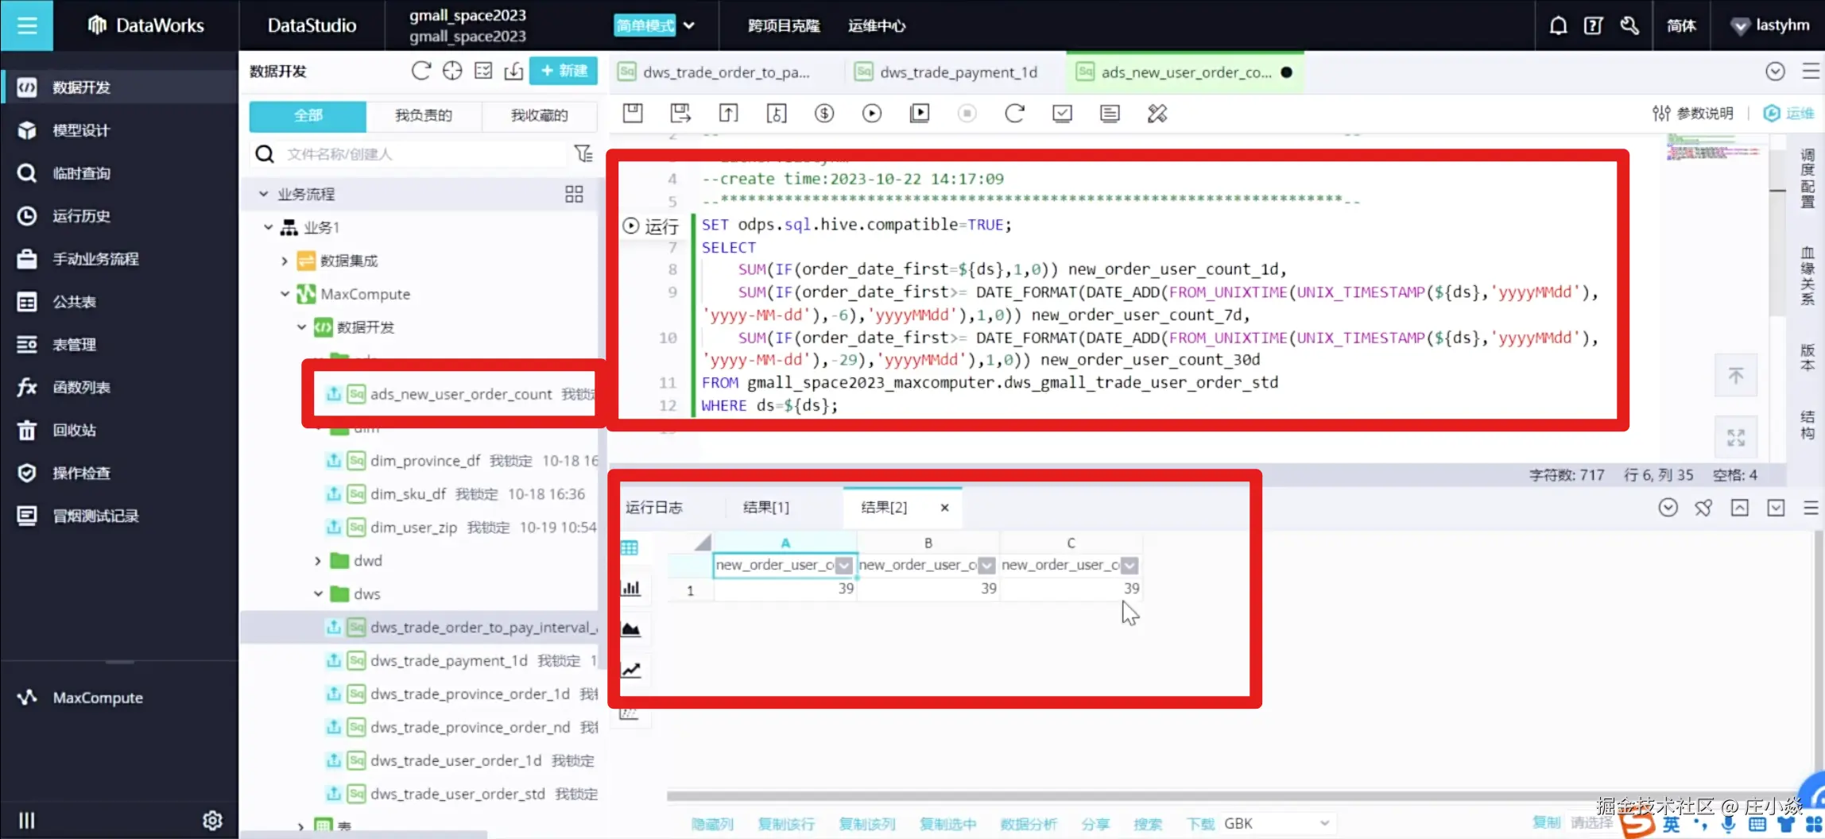Click the stop execution icon
The image size is (1825, 839).
[967, 113]
